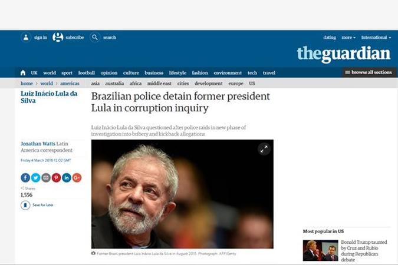The width and height of the screenshot is (398, 265).
Task: Open Jonathan Watts author page
Action: (x=38, y=144)
